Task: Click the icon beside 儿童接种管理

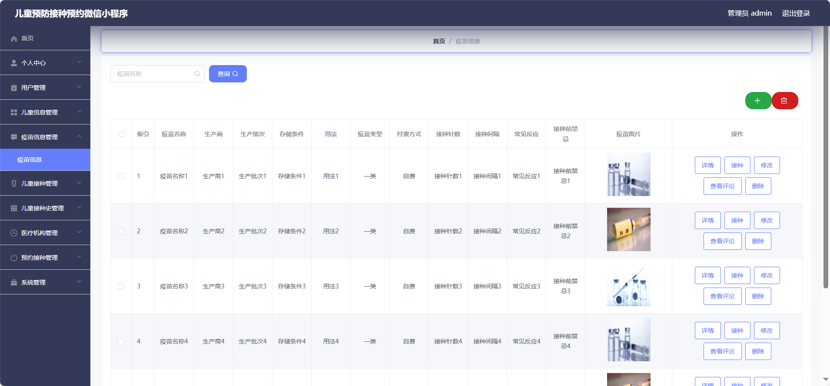Action: (14, 184)
